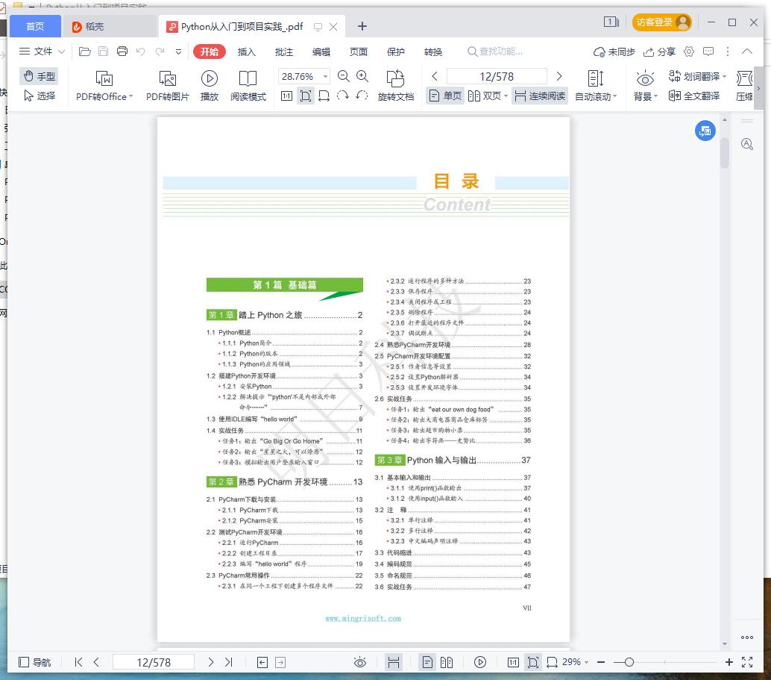Image resolution: width=771 pixels, height=680 pixels.
Task: Open the 首页 home tab
Action: click(35, 26)
